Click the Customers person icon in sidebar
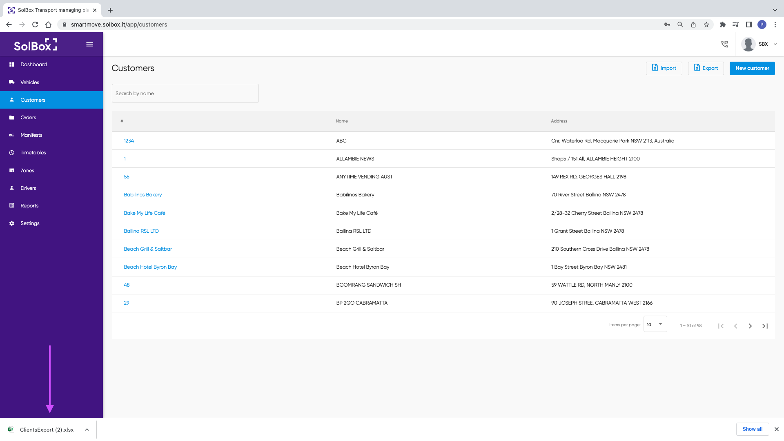Viewport: 784px width, 441px height. point(12,100)
